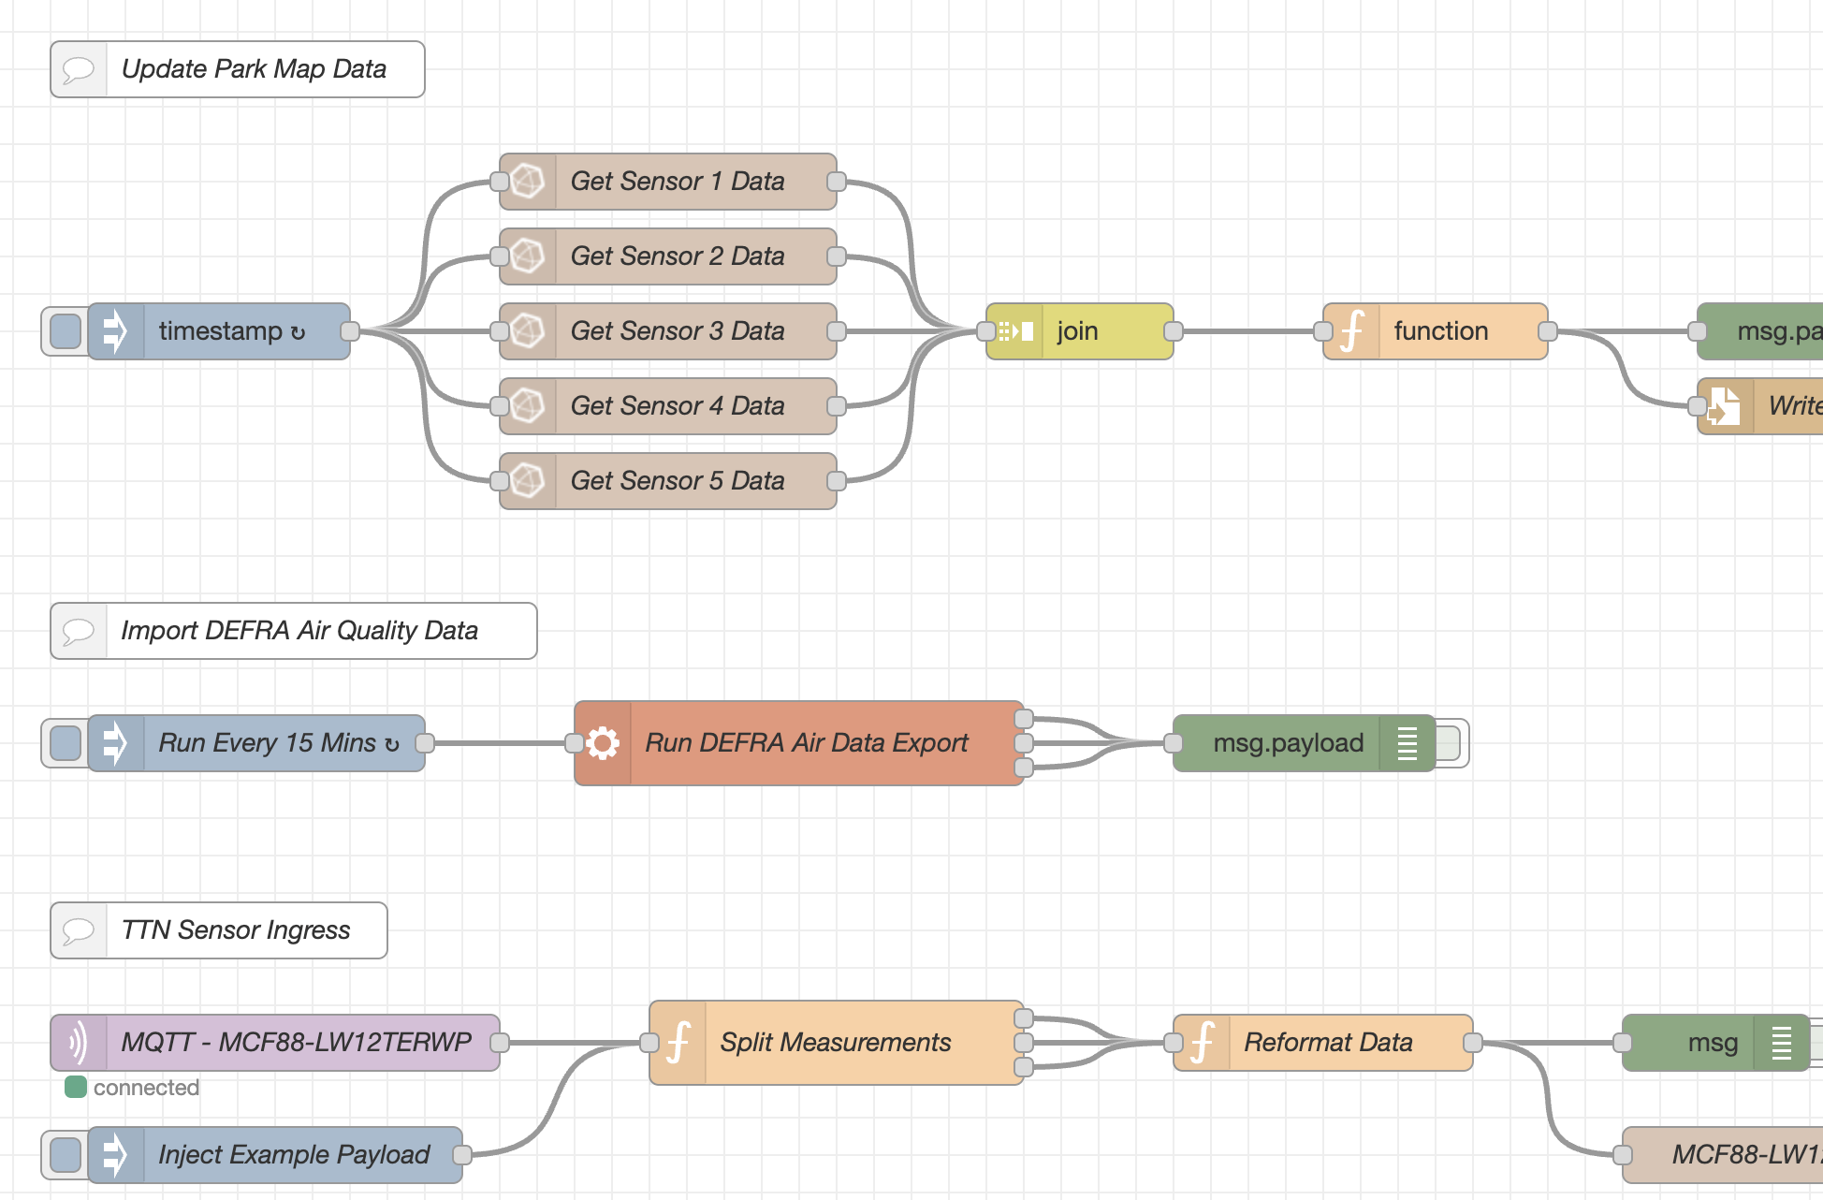The height and width of the screenshot is (1200, 1823).
Task: Click the top output port of Run DEFRA Air Data Export
Action: tap(1024, 719)
